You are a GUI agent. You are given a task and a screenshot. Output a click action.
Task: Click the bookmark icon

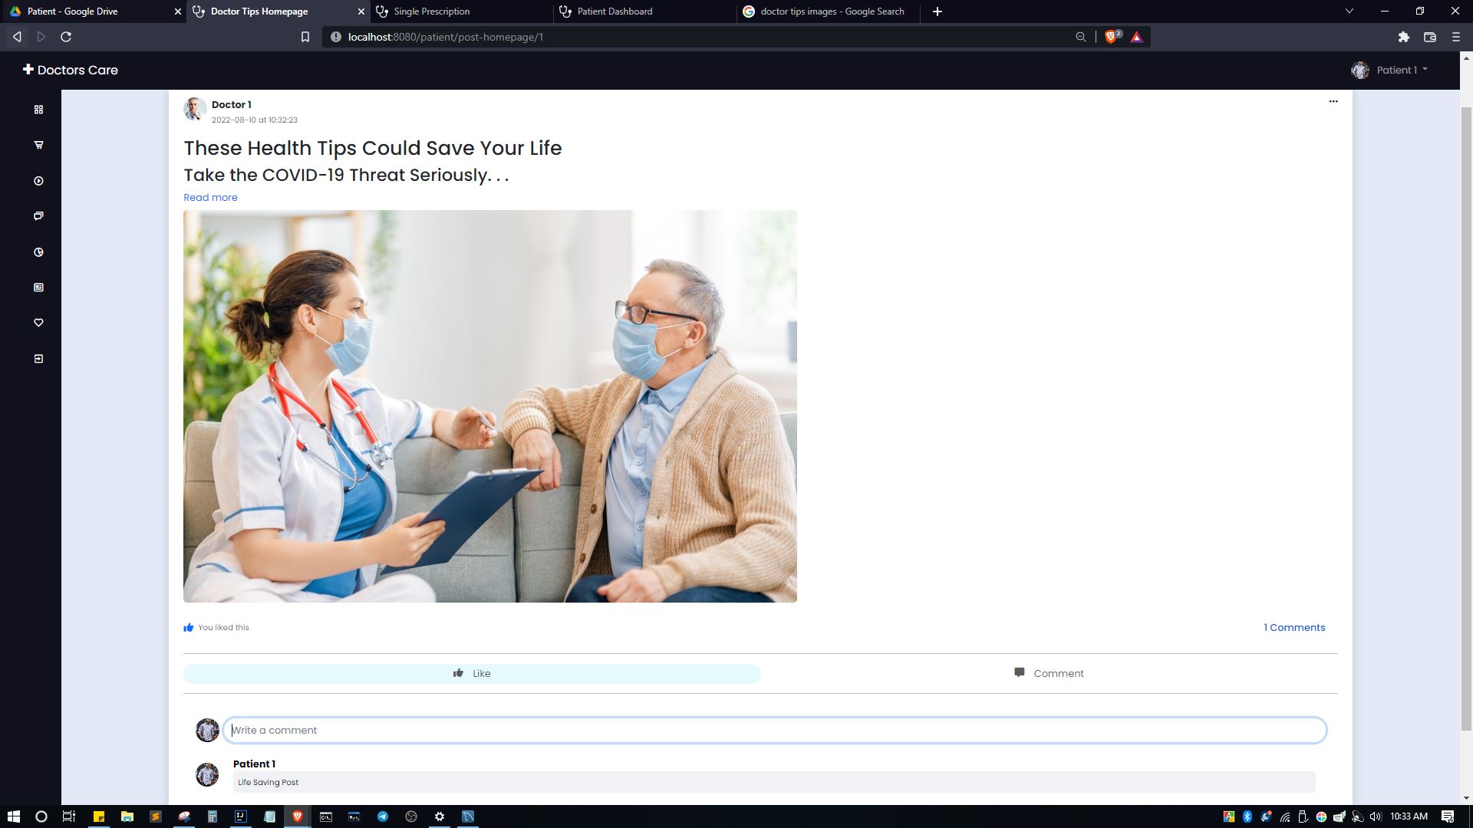(305, 37)
